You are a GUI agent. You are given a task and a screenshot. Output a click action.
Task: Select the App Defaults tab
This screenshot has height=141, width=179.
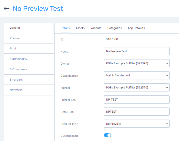[136, 28]
